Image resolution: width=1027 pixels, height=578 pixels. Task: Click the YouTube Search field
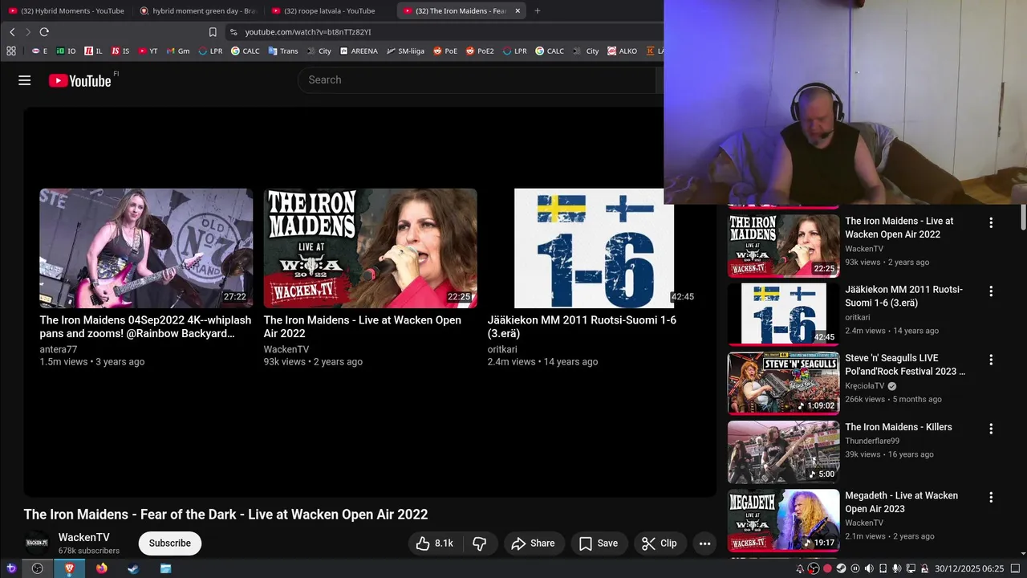(x=477, y=80)
